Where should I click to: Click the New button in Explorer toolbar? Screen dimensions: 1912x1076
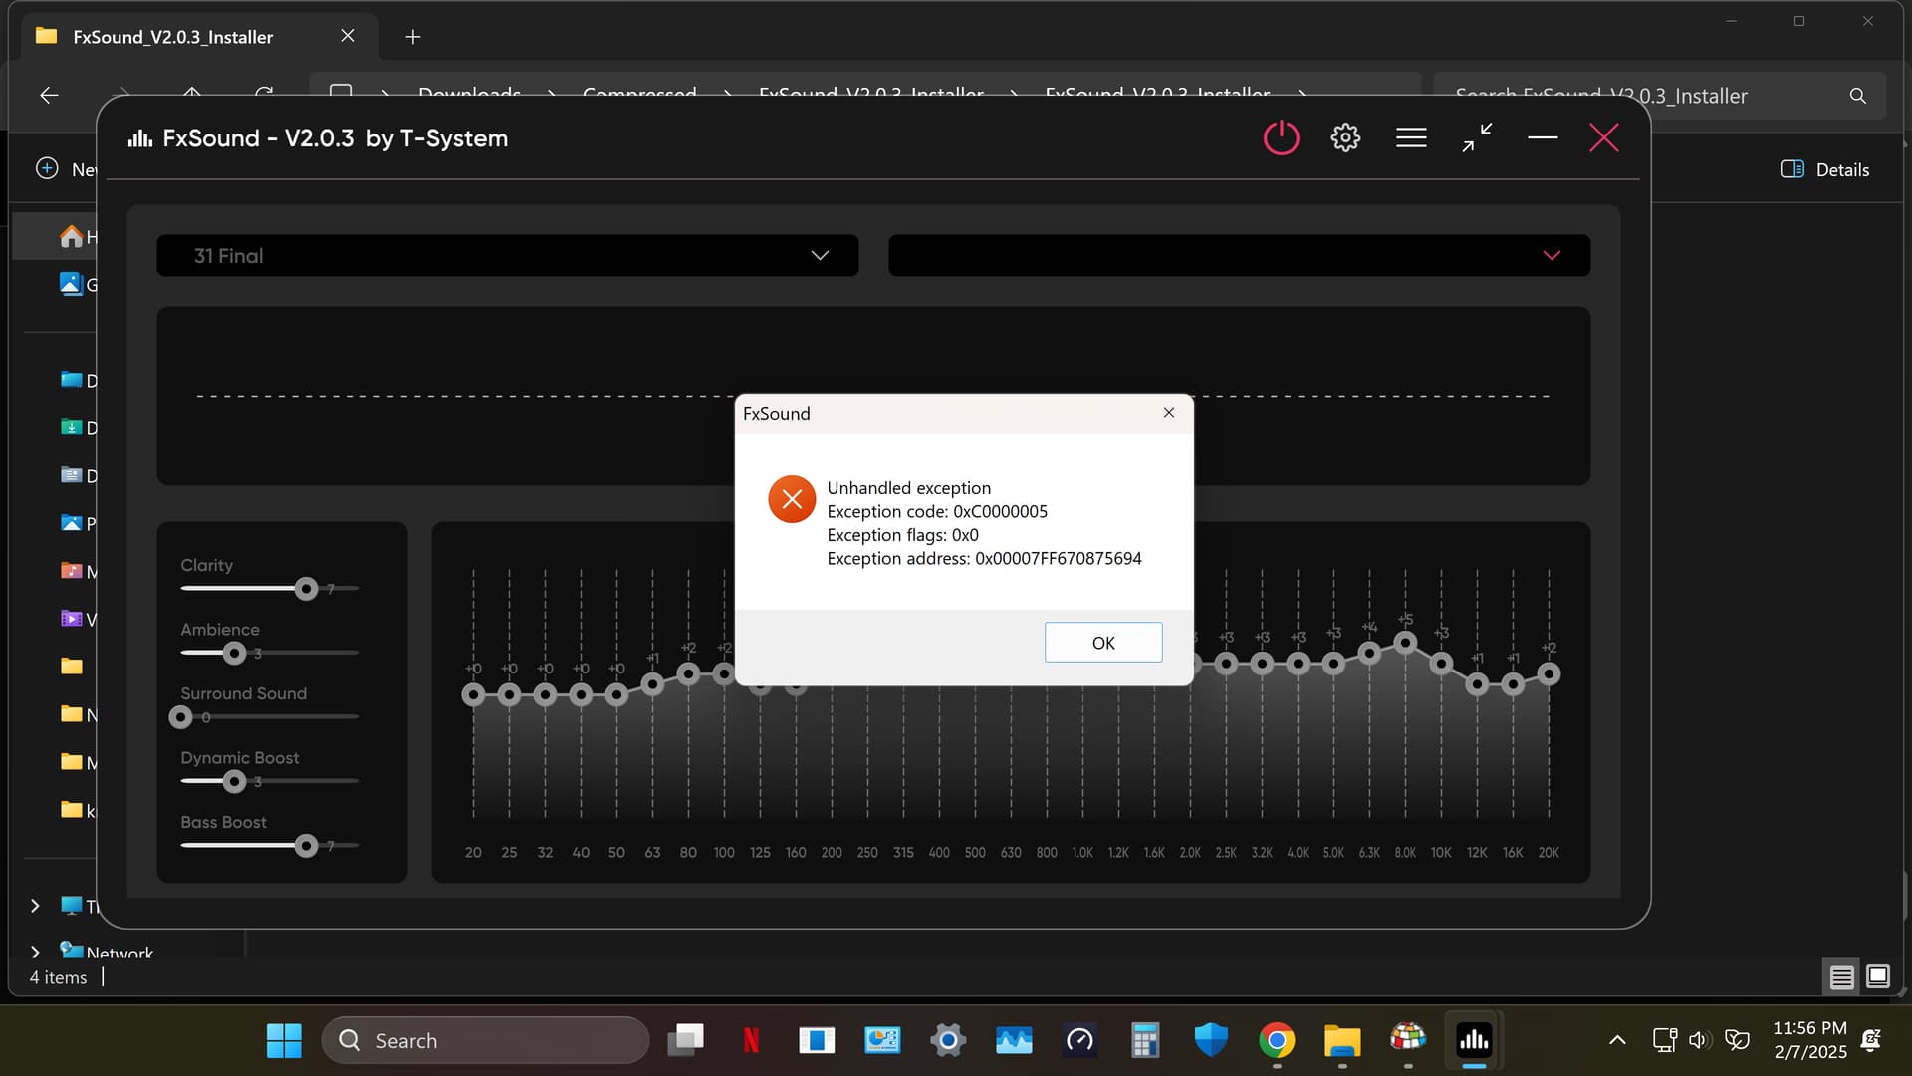click(x=66, y=169)
